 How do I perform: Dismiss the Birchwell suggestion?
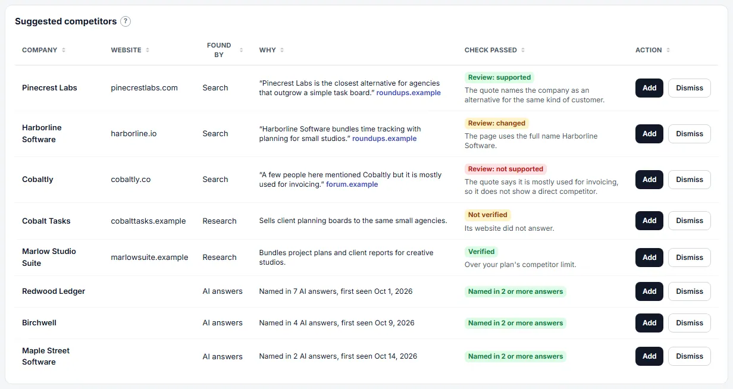coord(690,323)
